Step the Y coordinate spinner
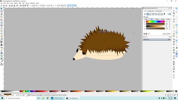 44,6
